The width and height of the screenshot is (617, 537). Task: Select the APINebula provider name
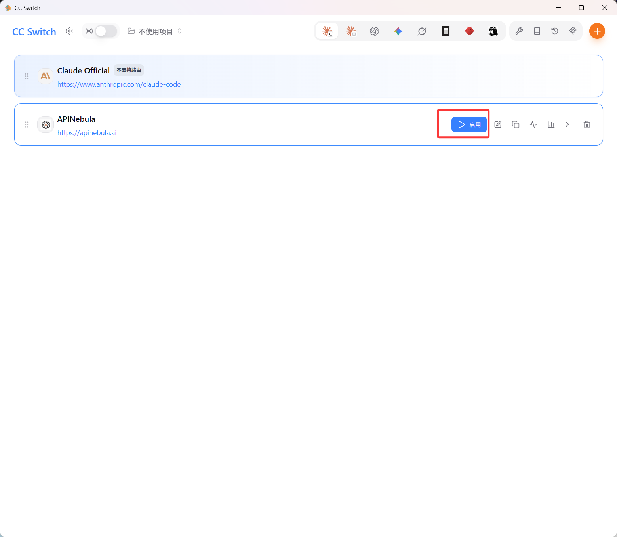click(x=76, y=119)
